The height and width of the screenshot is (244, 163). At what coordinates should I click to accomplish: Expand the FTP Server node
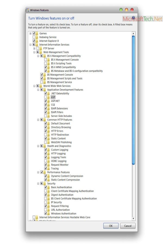(x=34, y=49)
